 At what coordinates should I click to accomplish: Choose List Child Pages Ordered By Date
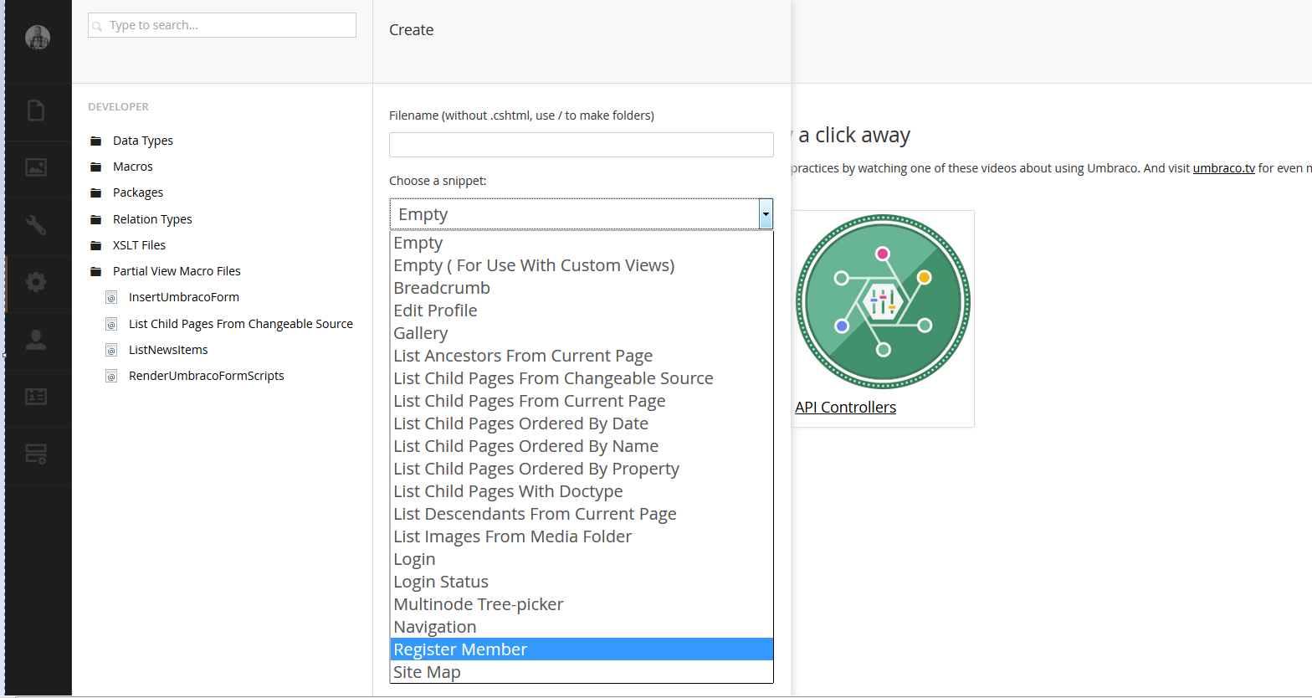(x=582, y=423)
